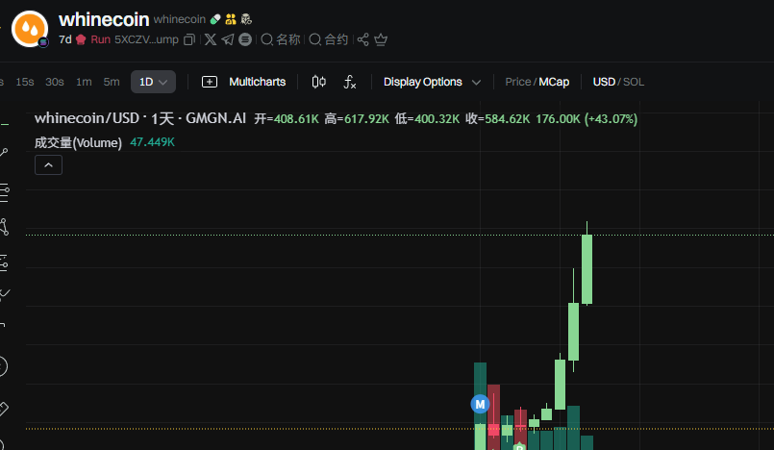Image resolution: width=774 pixels, height=450 pixels.
Task: Click the volume value 47.449K
Action: coord(153,142)
